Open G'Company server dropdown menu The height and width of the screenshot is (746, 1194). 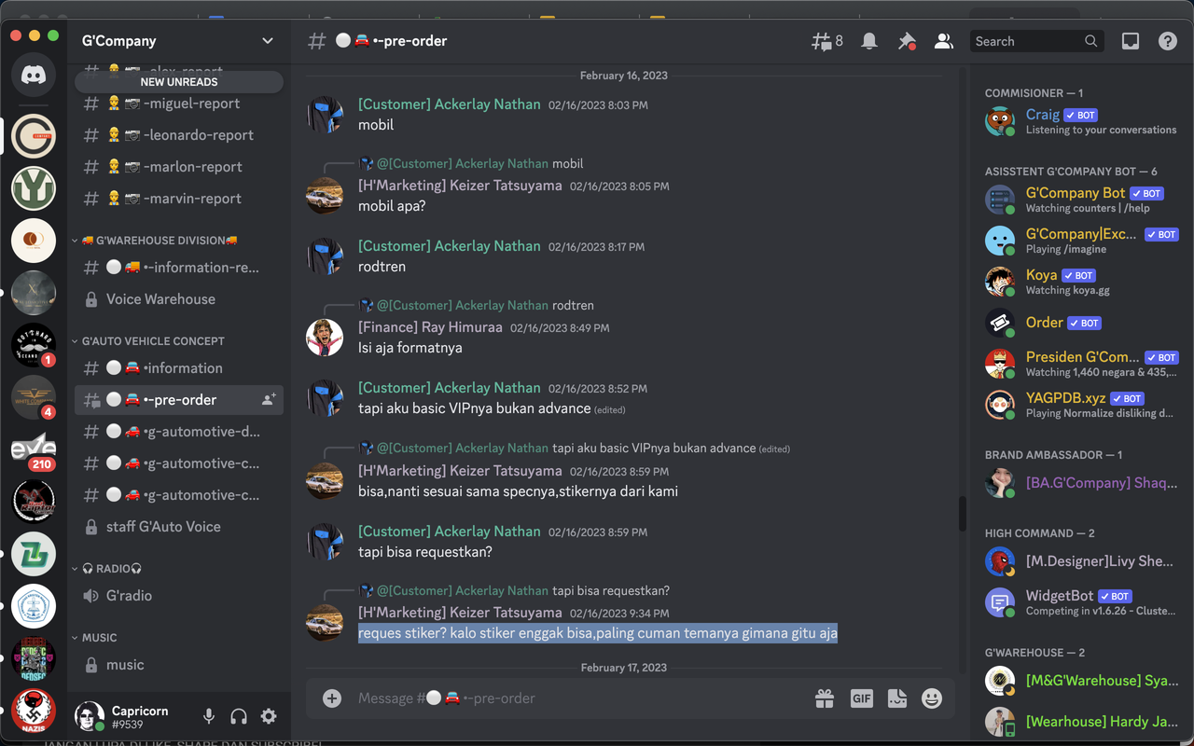pyautogui.click(x=178, y=41)
